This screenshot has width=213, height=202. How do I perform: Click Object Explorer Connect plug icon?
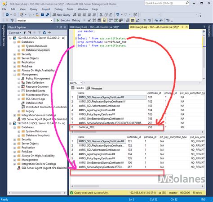tap(25, 32)
